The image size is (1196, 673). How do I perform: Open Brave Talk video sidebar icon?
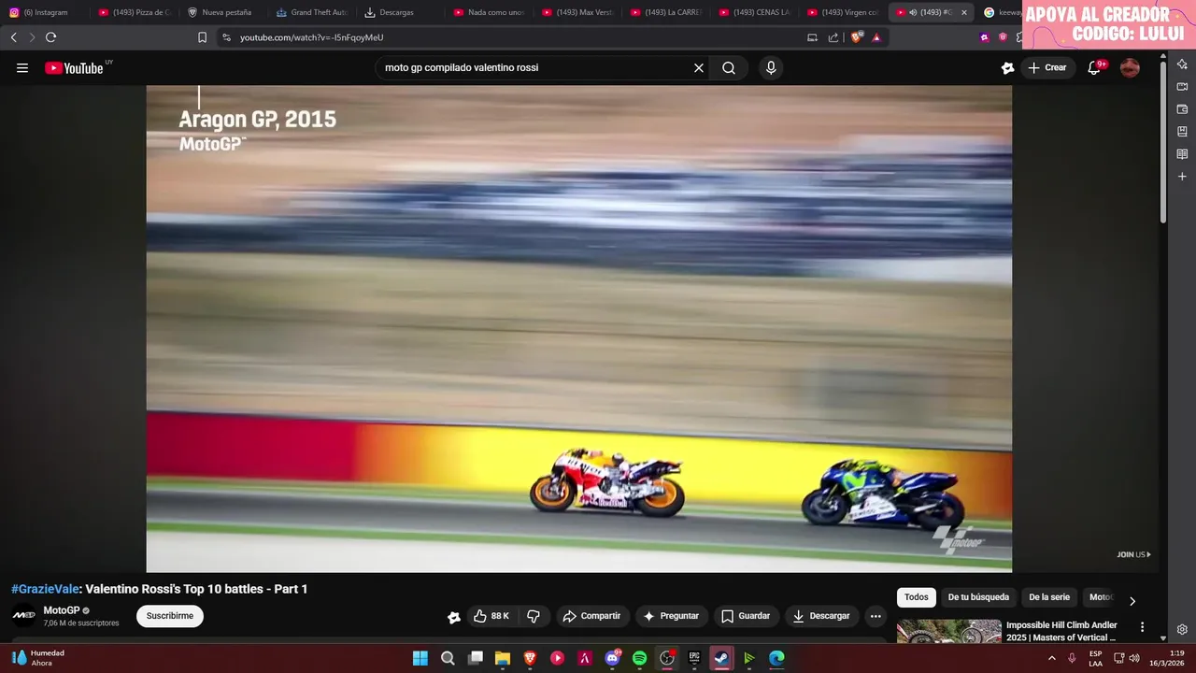click(x=1182, y=86)
